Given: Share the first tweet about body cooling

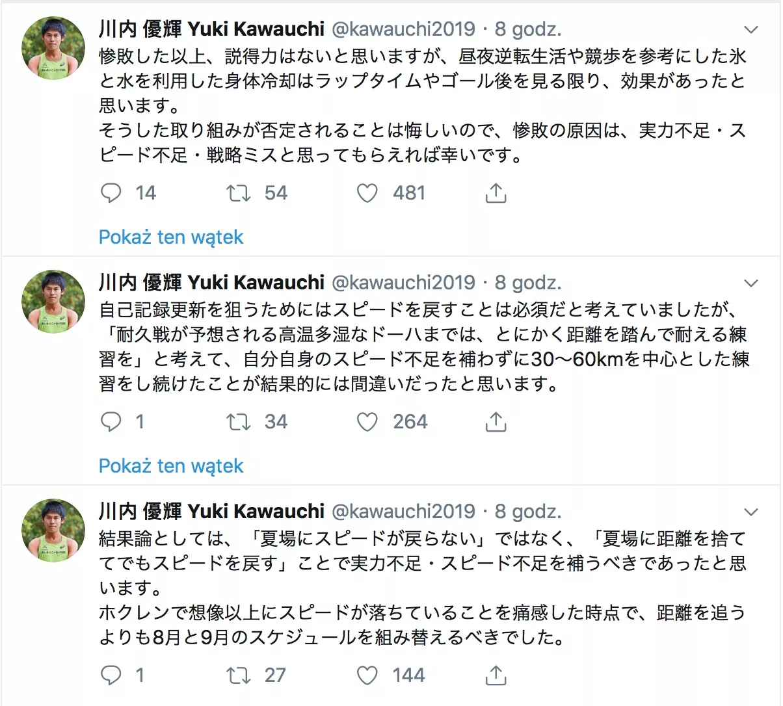Looking at the screenshot, I should [496, 193].
